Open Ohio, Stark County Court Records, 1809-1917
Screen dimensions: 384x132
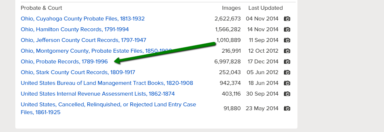[x=78, y=73]
